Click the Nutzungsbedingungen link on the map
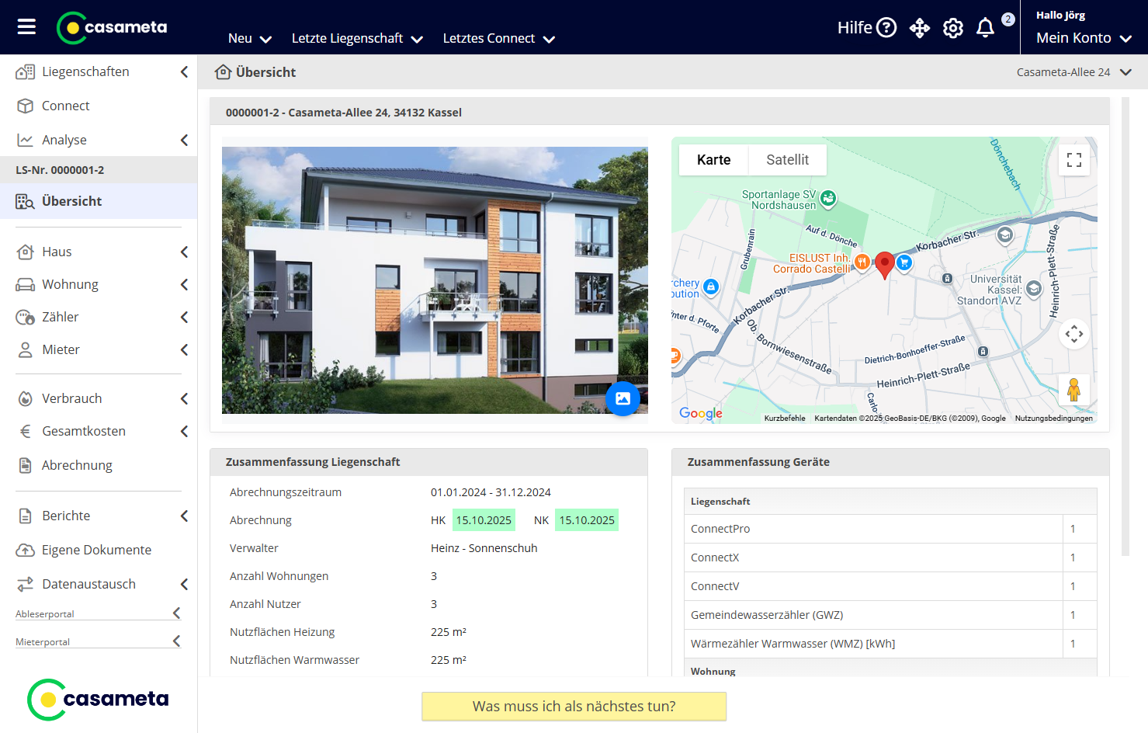Viewport: 1148px width, 733px height. pos(1053,419)
